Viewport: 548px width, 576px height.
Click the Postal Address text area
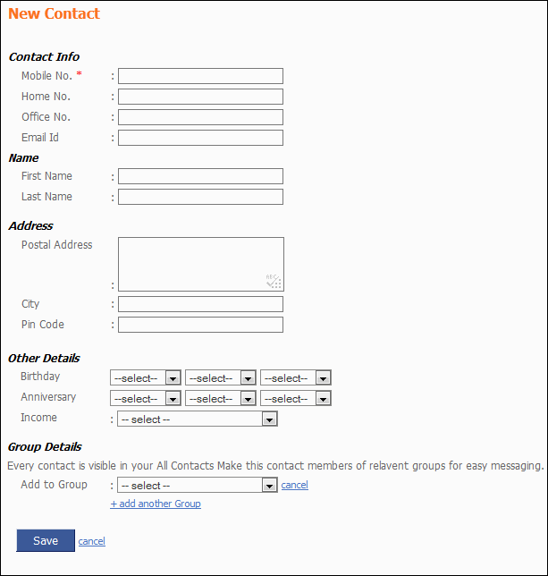(201, 264)
